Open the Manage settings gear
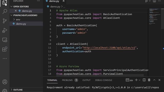The image size is (164, 92). (5, 90)
